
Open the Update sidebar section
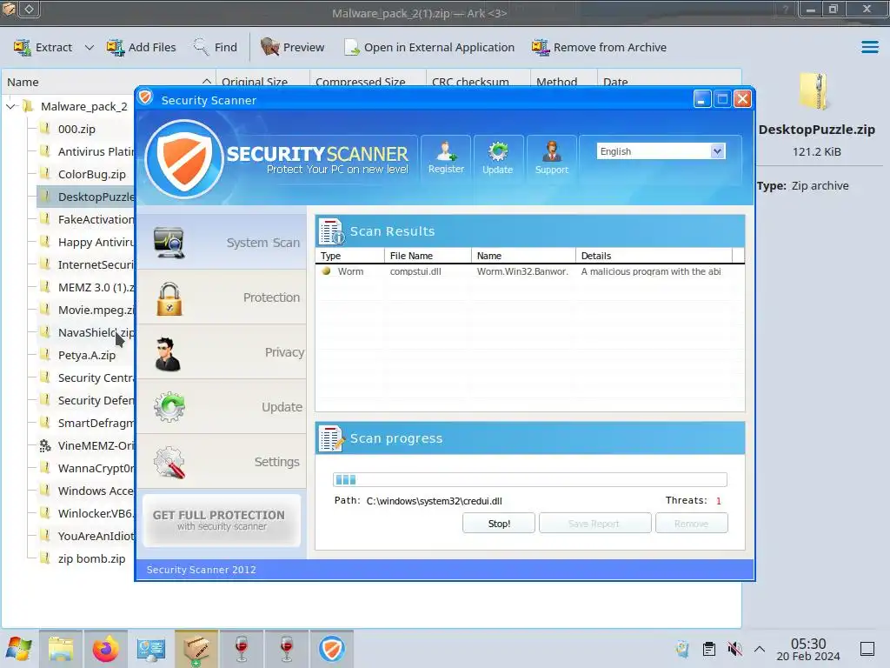[x=222, y=407]
